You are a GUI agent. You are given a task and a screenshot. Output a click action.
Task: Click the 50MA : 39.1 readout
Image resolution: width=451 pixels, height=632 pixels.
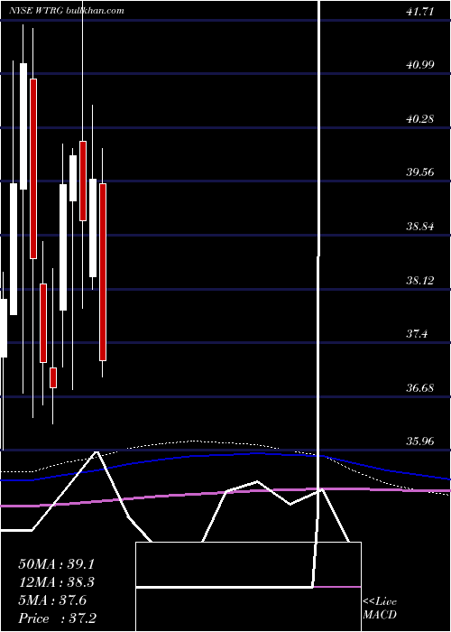[56, 564]
